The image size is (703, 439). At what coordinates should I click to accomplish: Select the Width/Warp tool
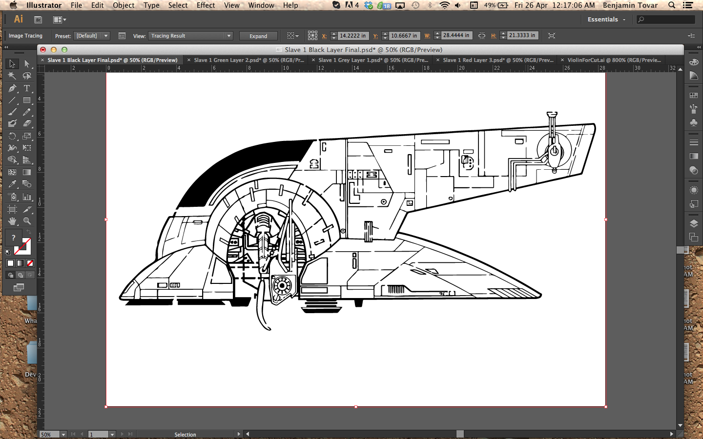click(x=12, y=148)
